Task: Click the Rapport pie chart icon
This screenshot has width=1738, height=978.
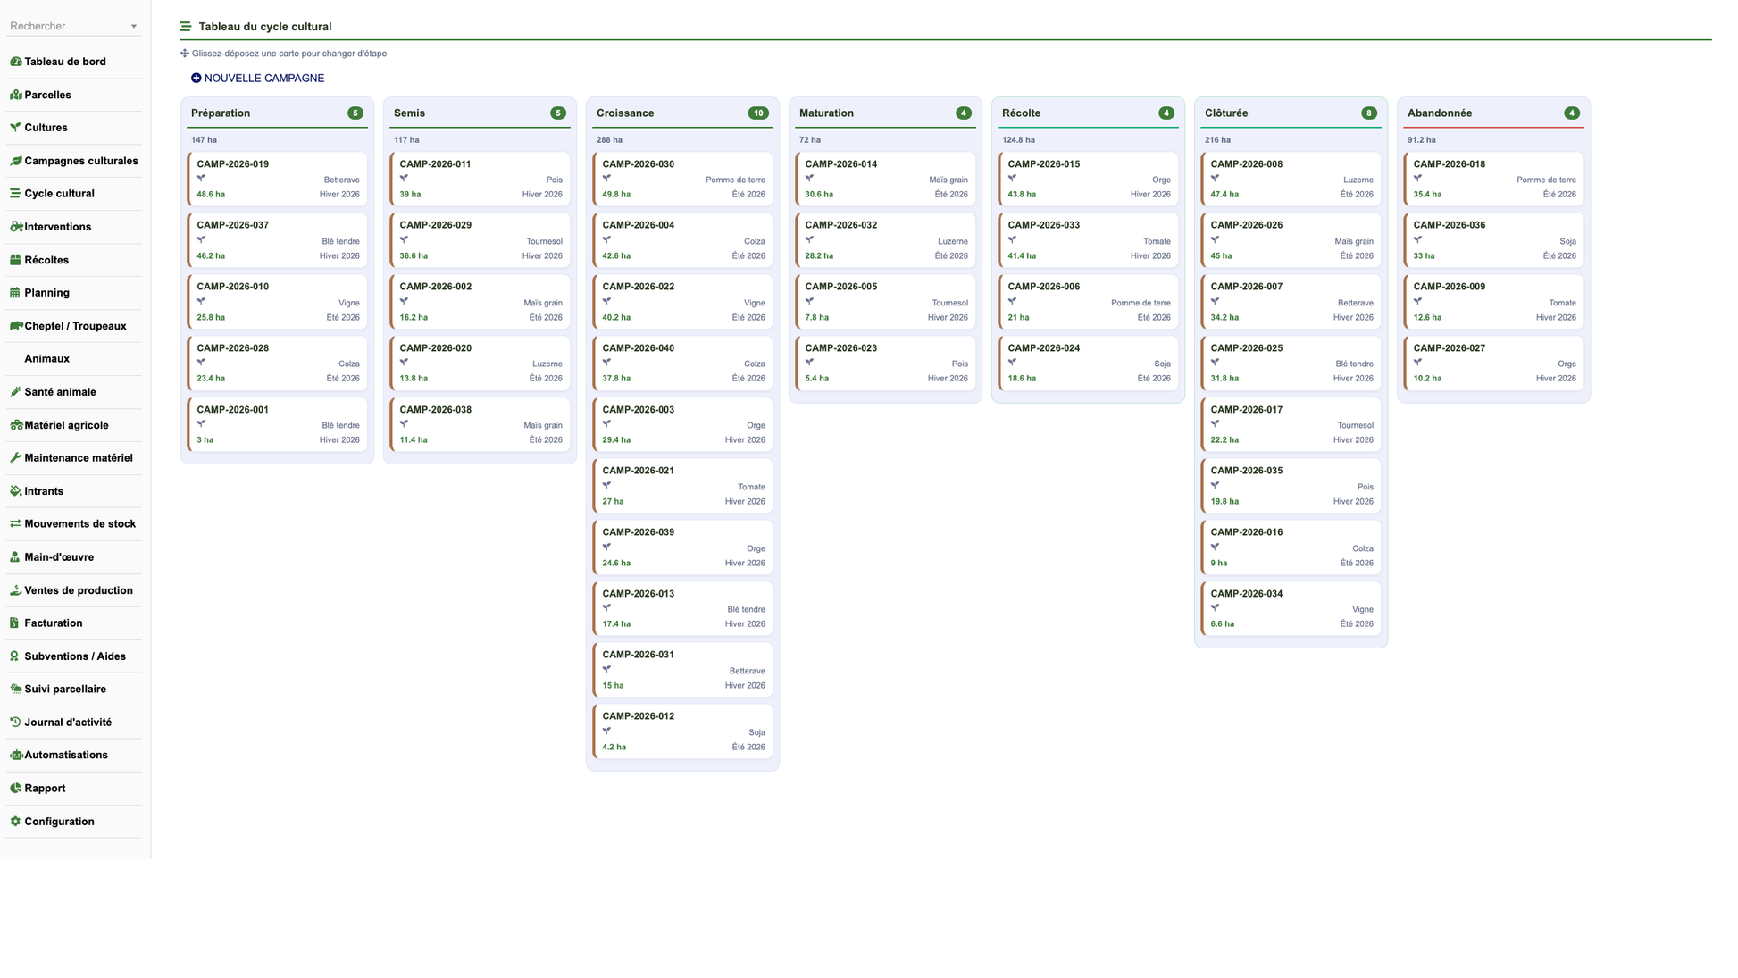Action: pyautogui.click(x=15, y=789)
